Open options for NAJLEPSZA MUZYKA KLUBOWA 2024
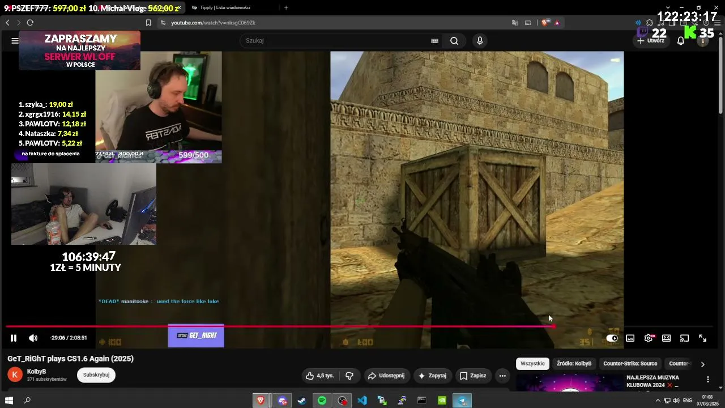This screenshot has height=408, width=725. [x=707, y=379]
